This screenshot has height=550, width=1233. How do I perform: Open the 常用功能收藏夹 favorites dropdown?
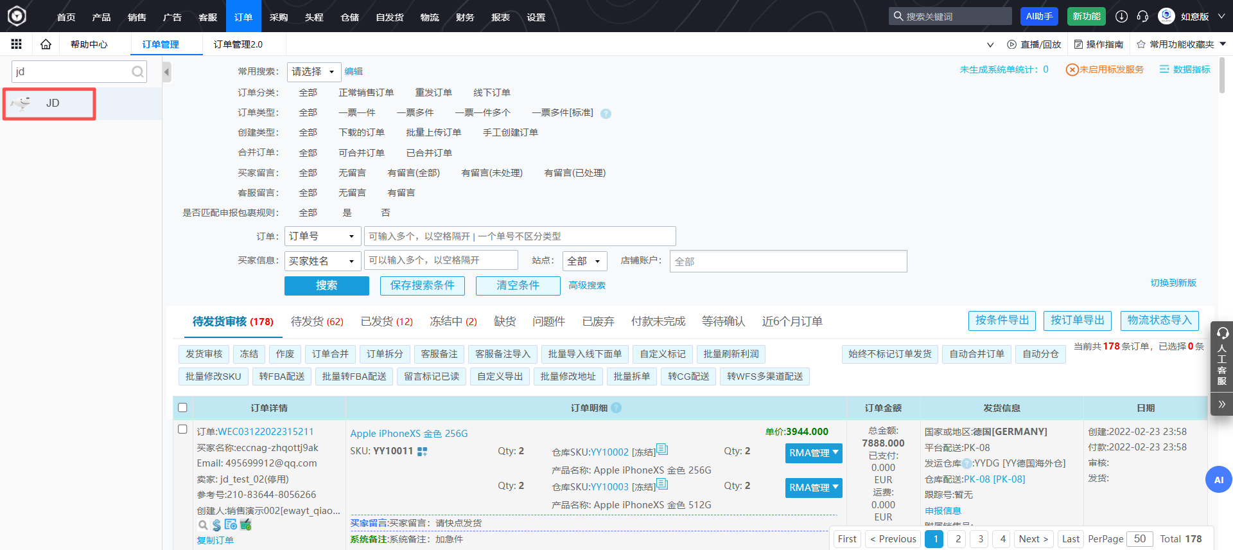point(1182,44)
